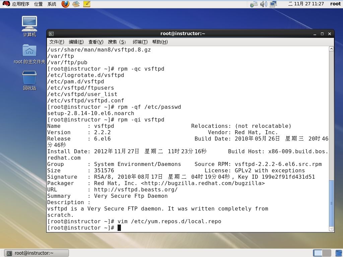The width and height of the screenshot is (343, 257).
Task: Open the network connection tray icon
Action: 254,4
